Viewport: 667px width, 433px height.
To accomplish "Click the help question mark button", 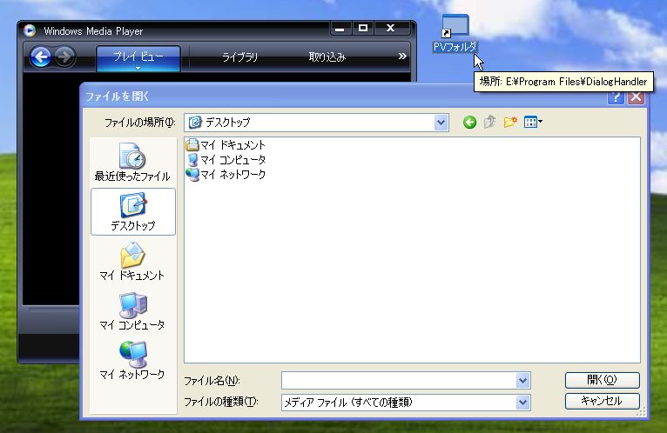I will (616, 97).
